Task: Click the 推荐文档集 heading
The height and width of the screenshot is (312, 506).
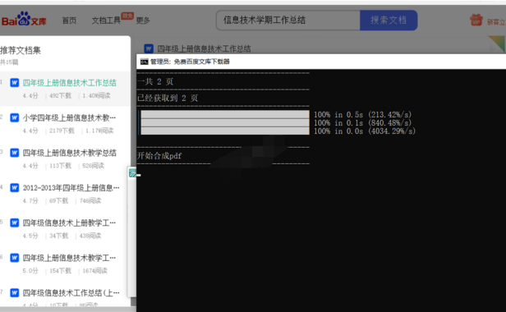Action: coord(21,50)
